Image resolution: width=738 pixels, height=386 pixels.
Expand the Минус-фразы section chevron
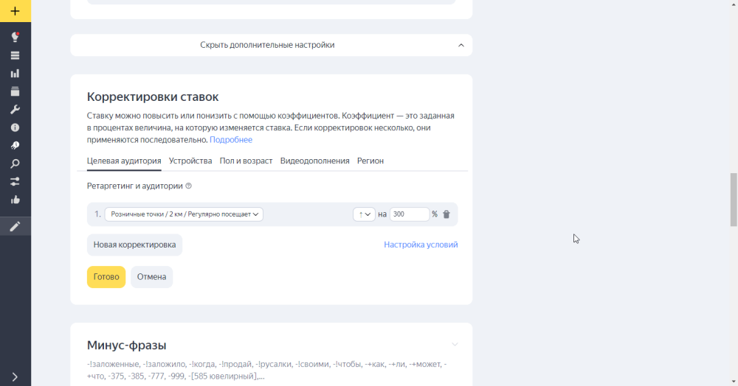[455, 345]
